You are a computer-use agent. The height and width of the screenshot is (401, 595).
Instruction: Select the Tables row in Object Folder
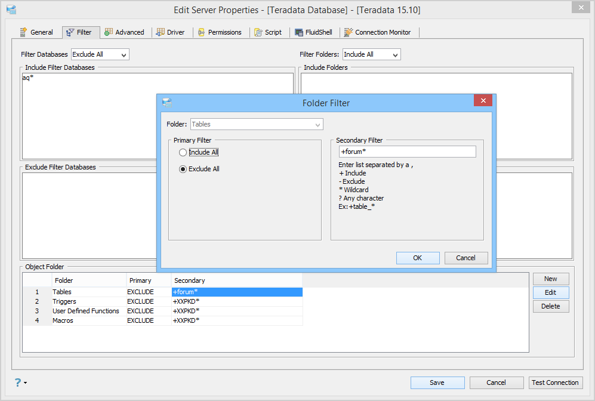point(162,292)
